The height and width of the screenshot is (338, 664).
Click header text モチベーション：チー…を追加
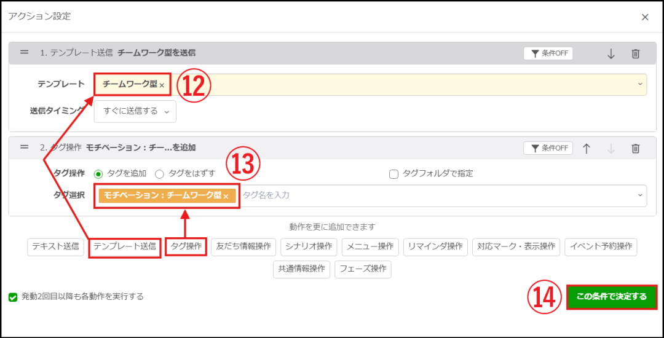click(141, 147)
